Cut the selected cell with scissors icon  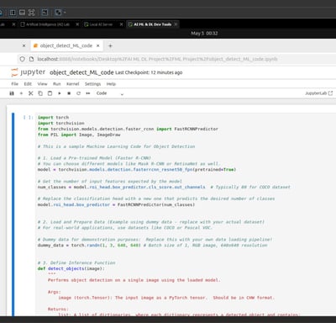point(30,93)
